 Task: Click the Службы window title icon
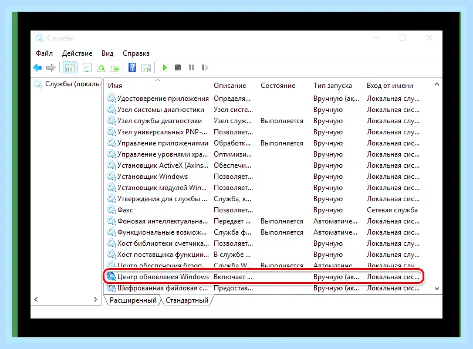tap(39, 38)
